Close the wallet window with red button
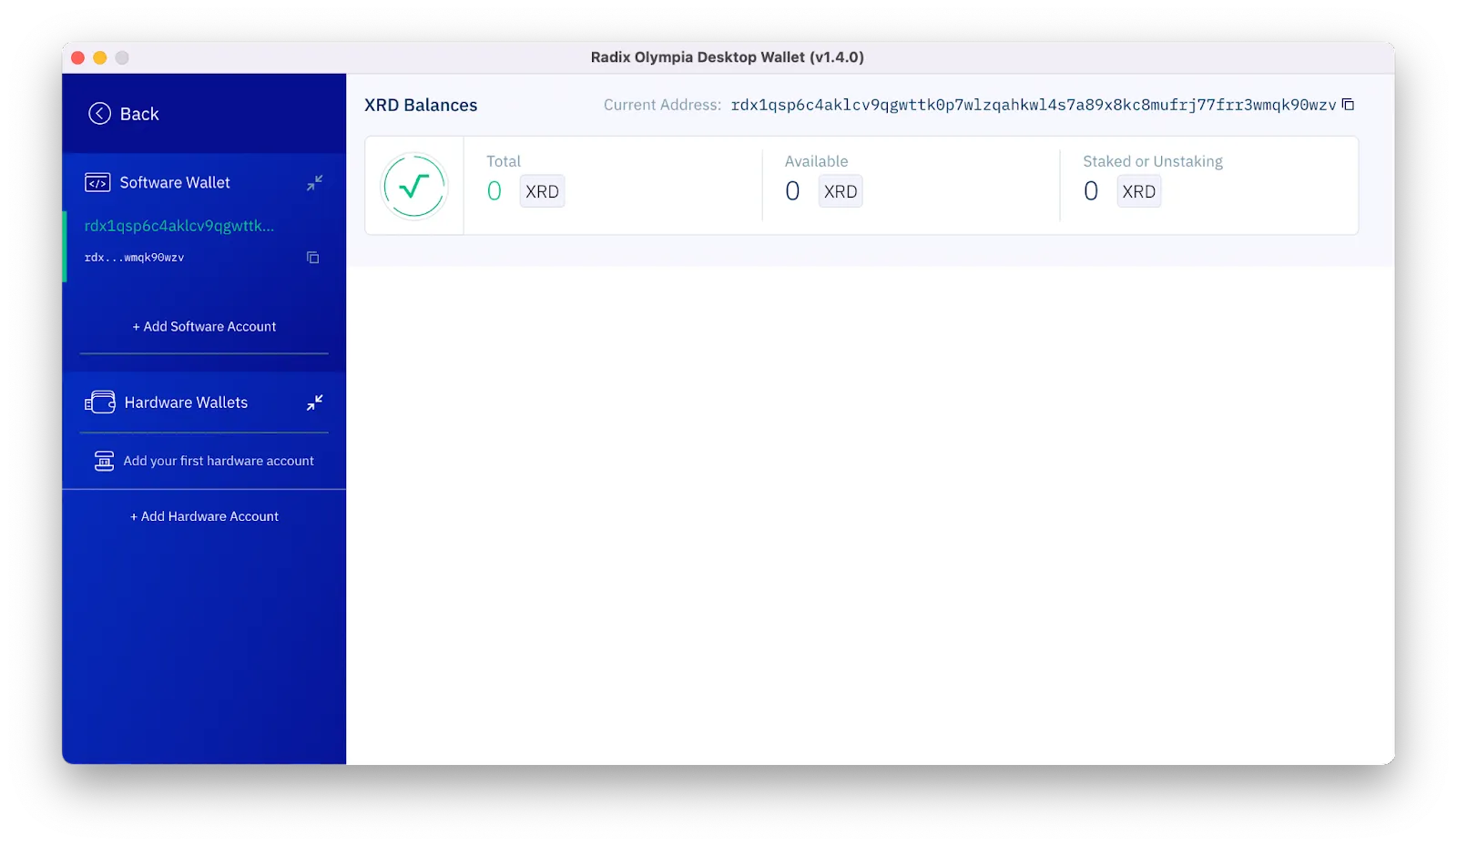The image size is (1457, 846). point(78,57)
